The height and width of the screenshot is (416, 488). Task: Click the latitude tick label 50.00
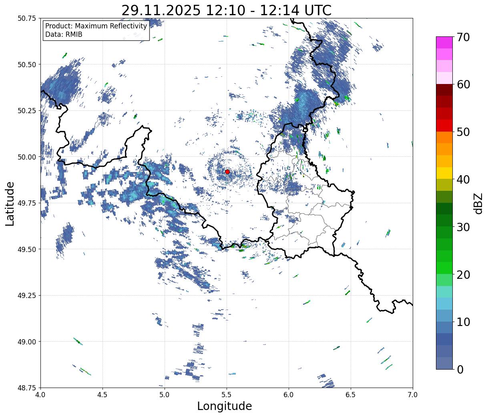pos(27,157)
